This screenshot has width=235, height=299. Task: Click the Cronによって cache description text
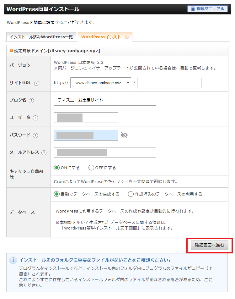[116, 181]
